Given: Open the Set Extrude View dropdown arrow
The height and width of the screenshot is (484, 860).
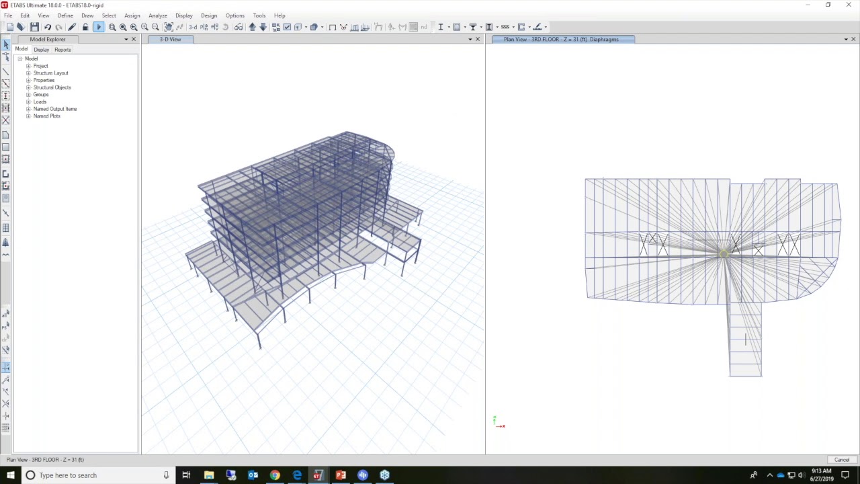Looking at the screenshot, I should (x=322, y=27).
